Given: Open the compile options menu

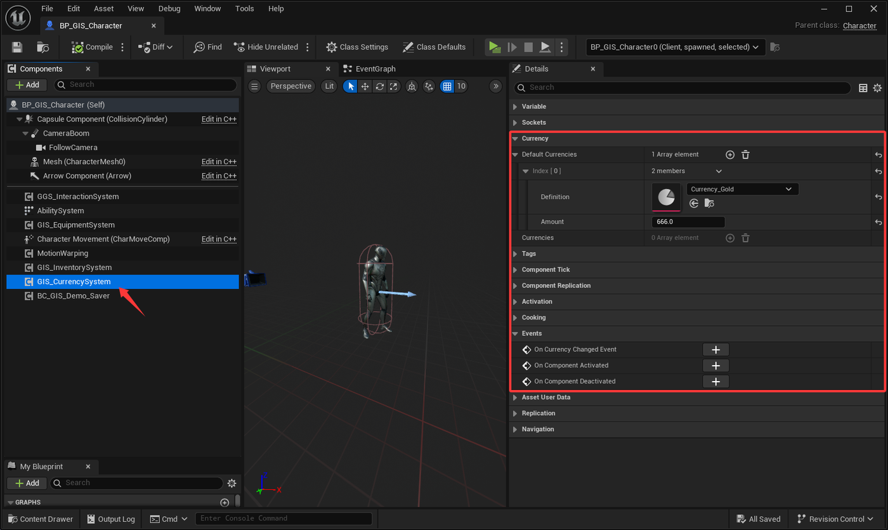Looking at the screenshot, I should click(122, 47).
